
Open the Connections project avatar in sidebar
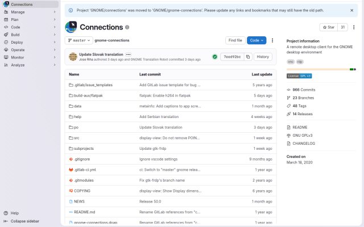click(x=6, y=4)
